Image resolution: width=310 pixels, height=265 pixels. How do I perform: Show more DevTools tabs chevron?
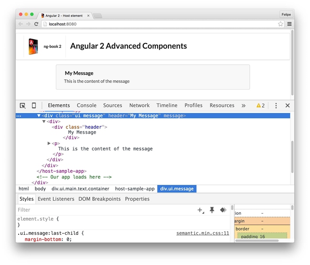(x=243, y=105)
